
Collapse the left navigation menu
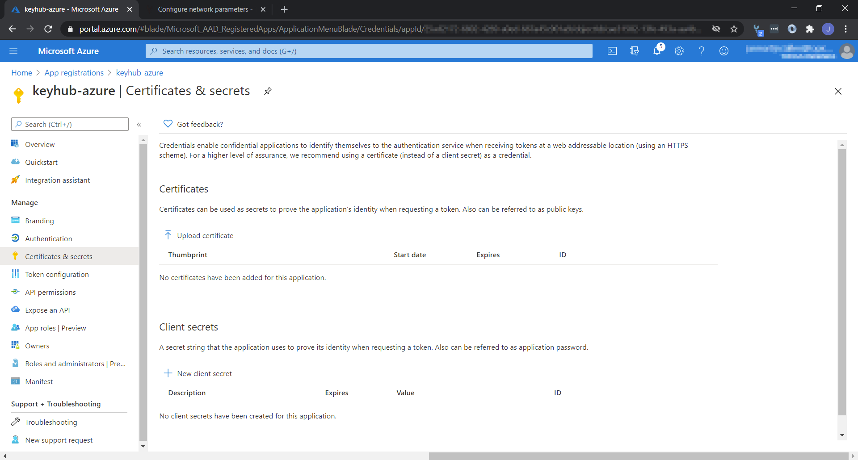[x=139, y=125]
